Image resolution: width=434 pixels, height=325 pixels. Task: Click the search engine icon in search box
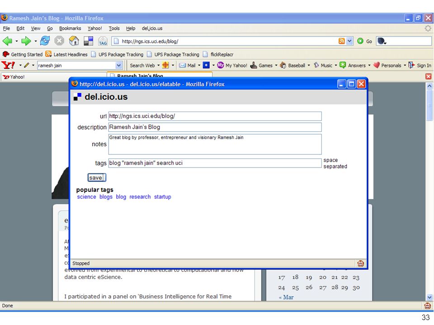point(382,41)
